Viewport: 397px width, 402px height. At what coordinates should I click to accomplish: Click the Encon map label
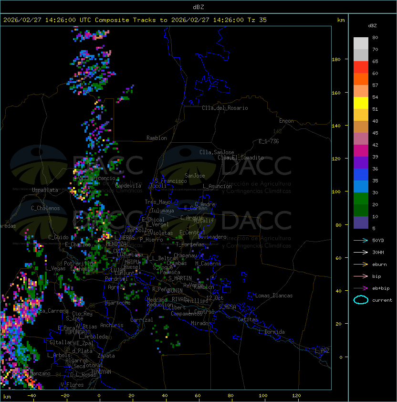pos(286,121)
